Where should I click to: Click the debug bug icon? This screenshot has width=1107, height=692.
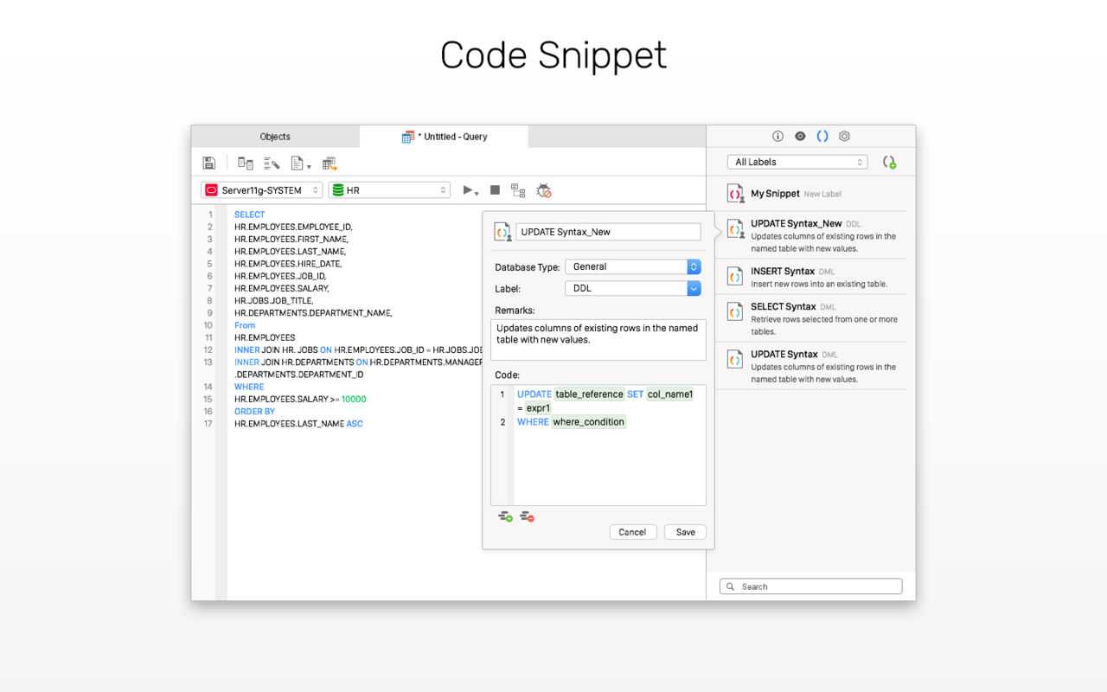click(x=544, y=190)
